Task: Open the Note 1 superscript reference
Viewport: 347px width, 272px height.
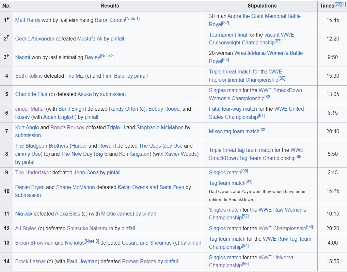Action: 133,19
